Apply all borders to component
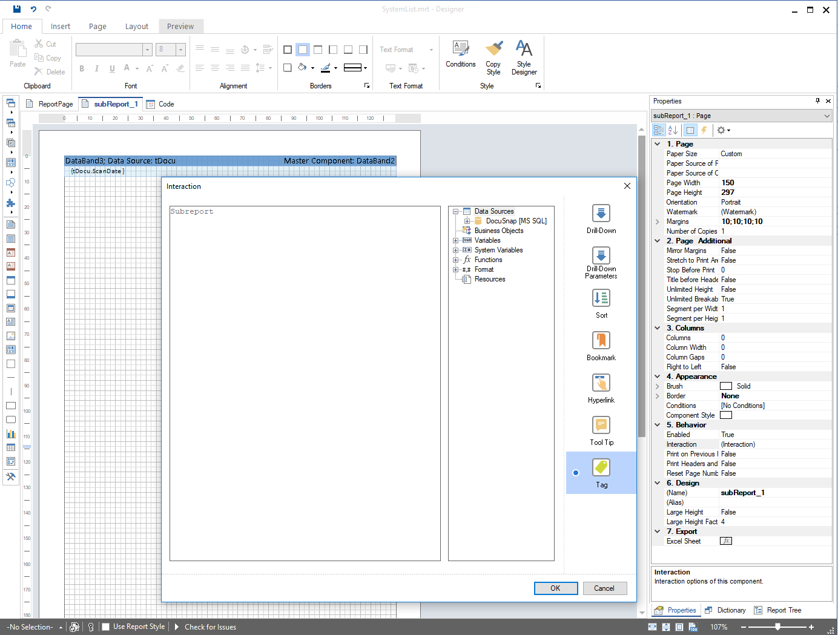Viewport: 838px width, 635px height. (x=288, y=50)
